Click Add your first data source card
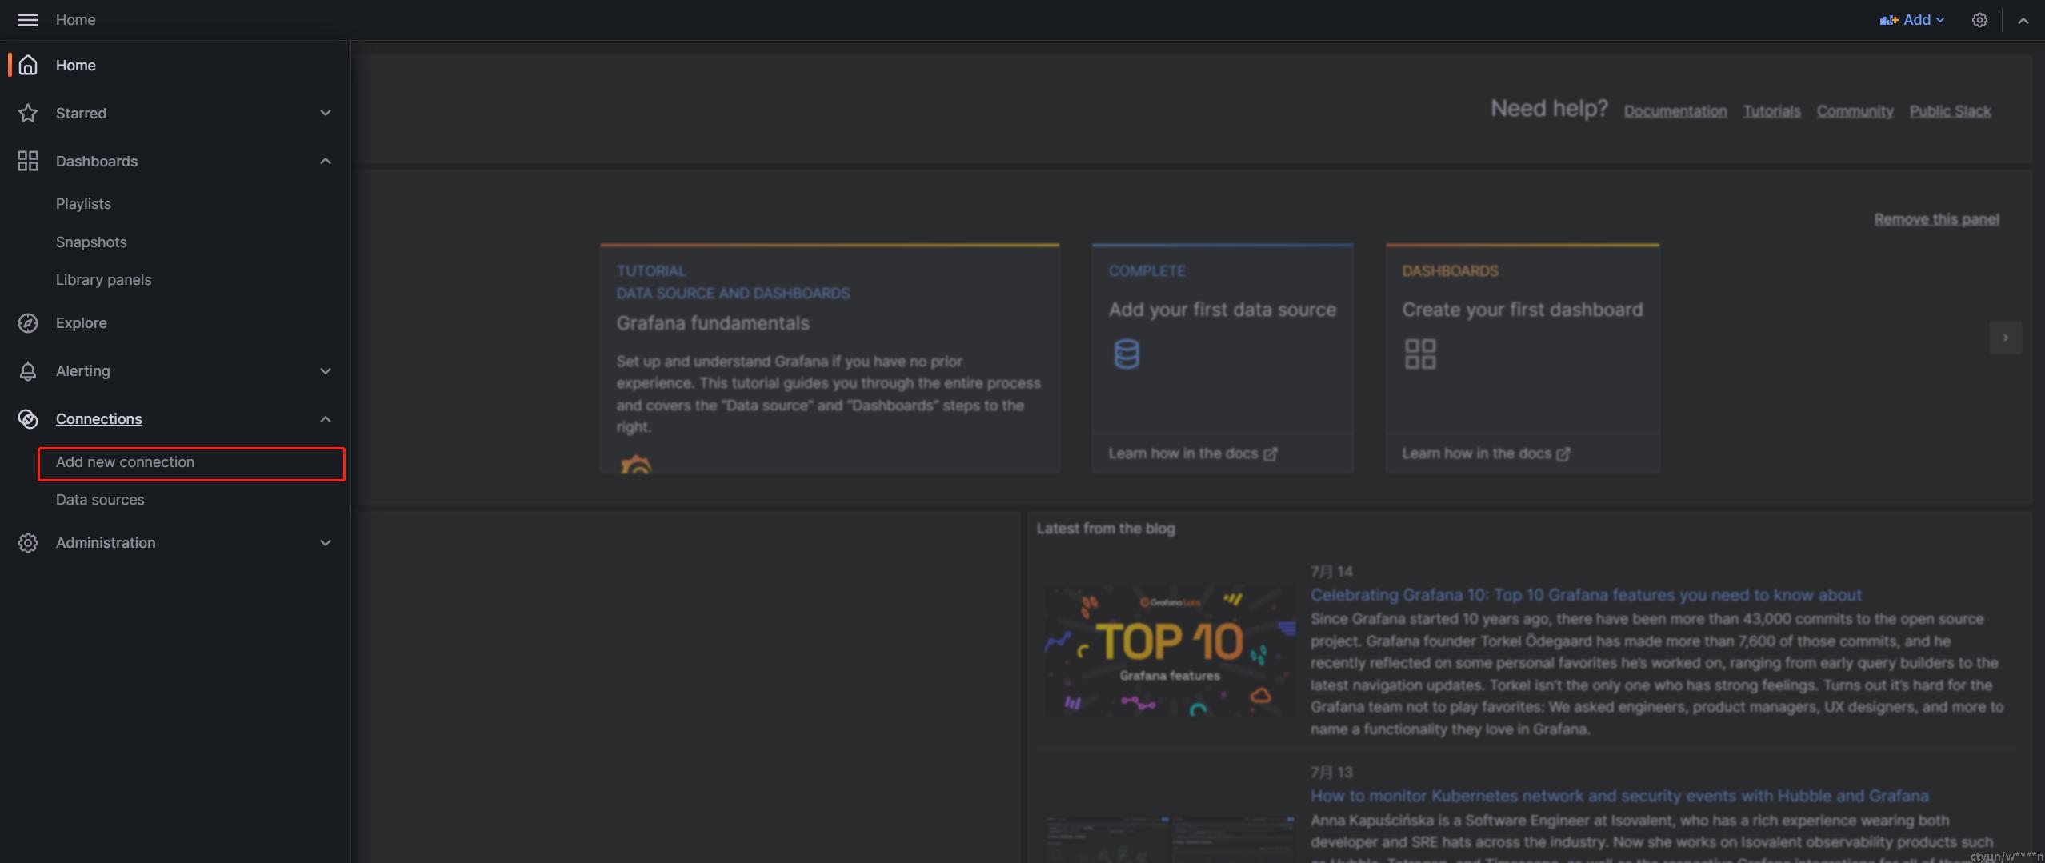 1223,358
